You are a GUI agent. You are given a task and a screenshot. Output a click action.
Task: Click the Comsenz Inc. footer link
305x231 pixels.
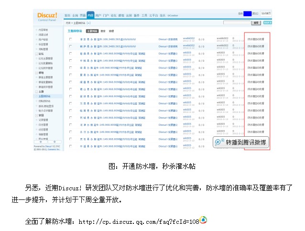[54, 149]
